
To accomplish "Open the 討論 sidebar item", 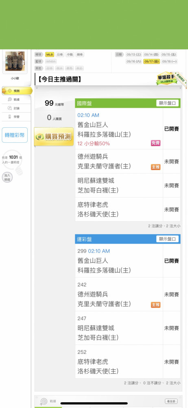I will pos(16,108).
